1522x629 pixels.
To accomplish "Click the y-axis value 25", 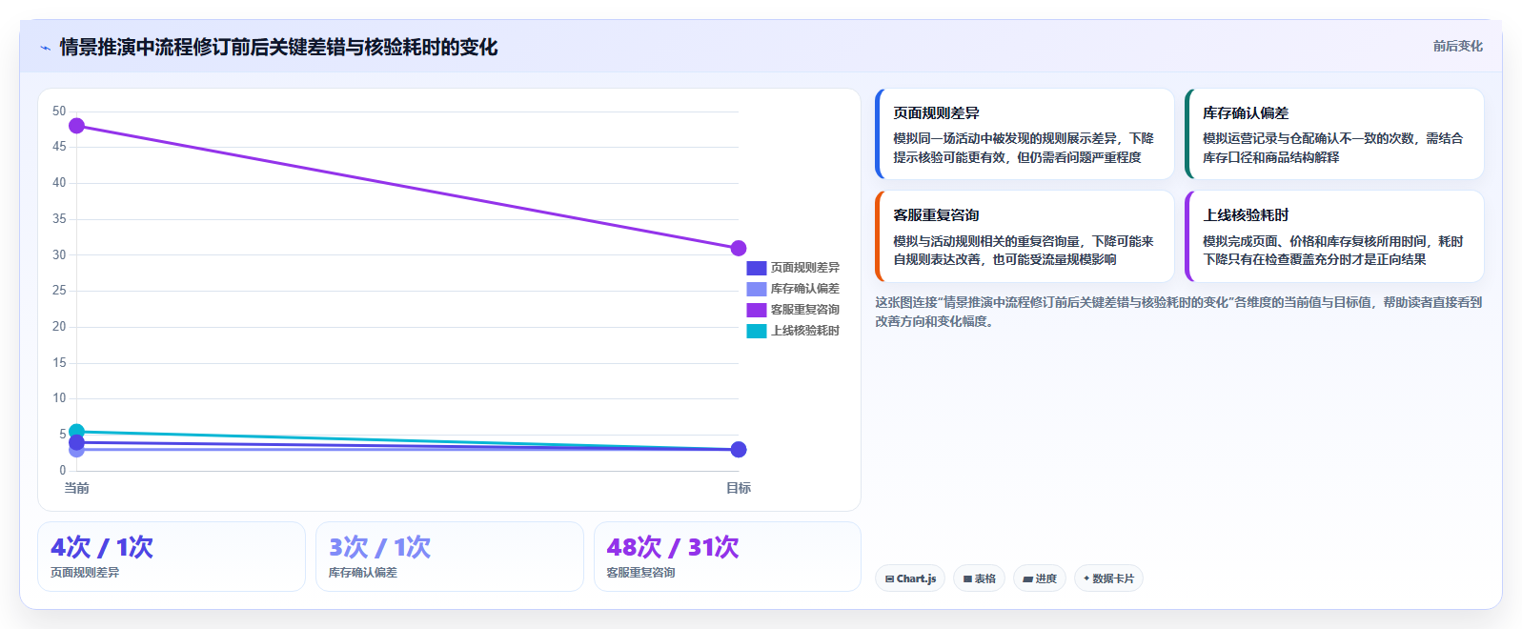I will (59, 291).
